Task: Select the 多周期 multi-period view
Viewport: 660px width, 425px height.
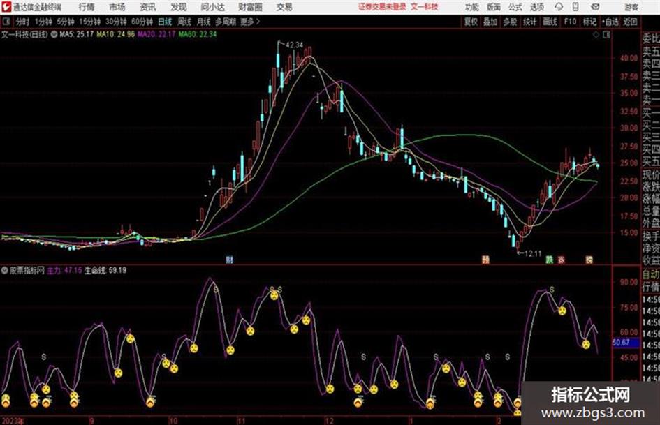Action: coord(226,22)
